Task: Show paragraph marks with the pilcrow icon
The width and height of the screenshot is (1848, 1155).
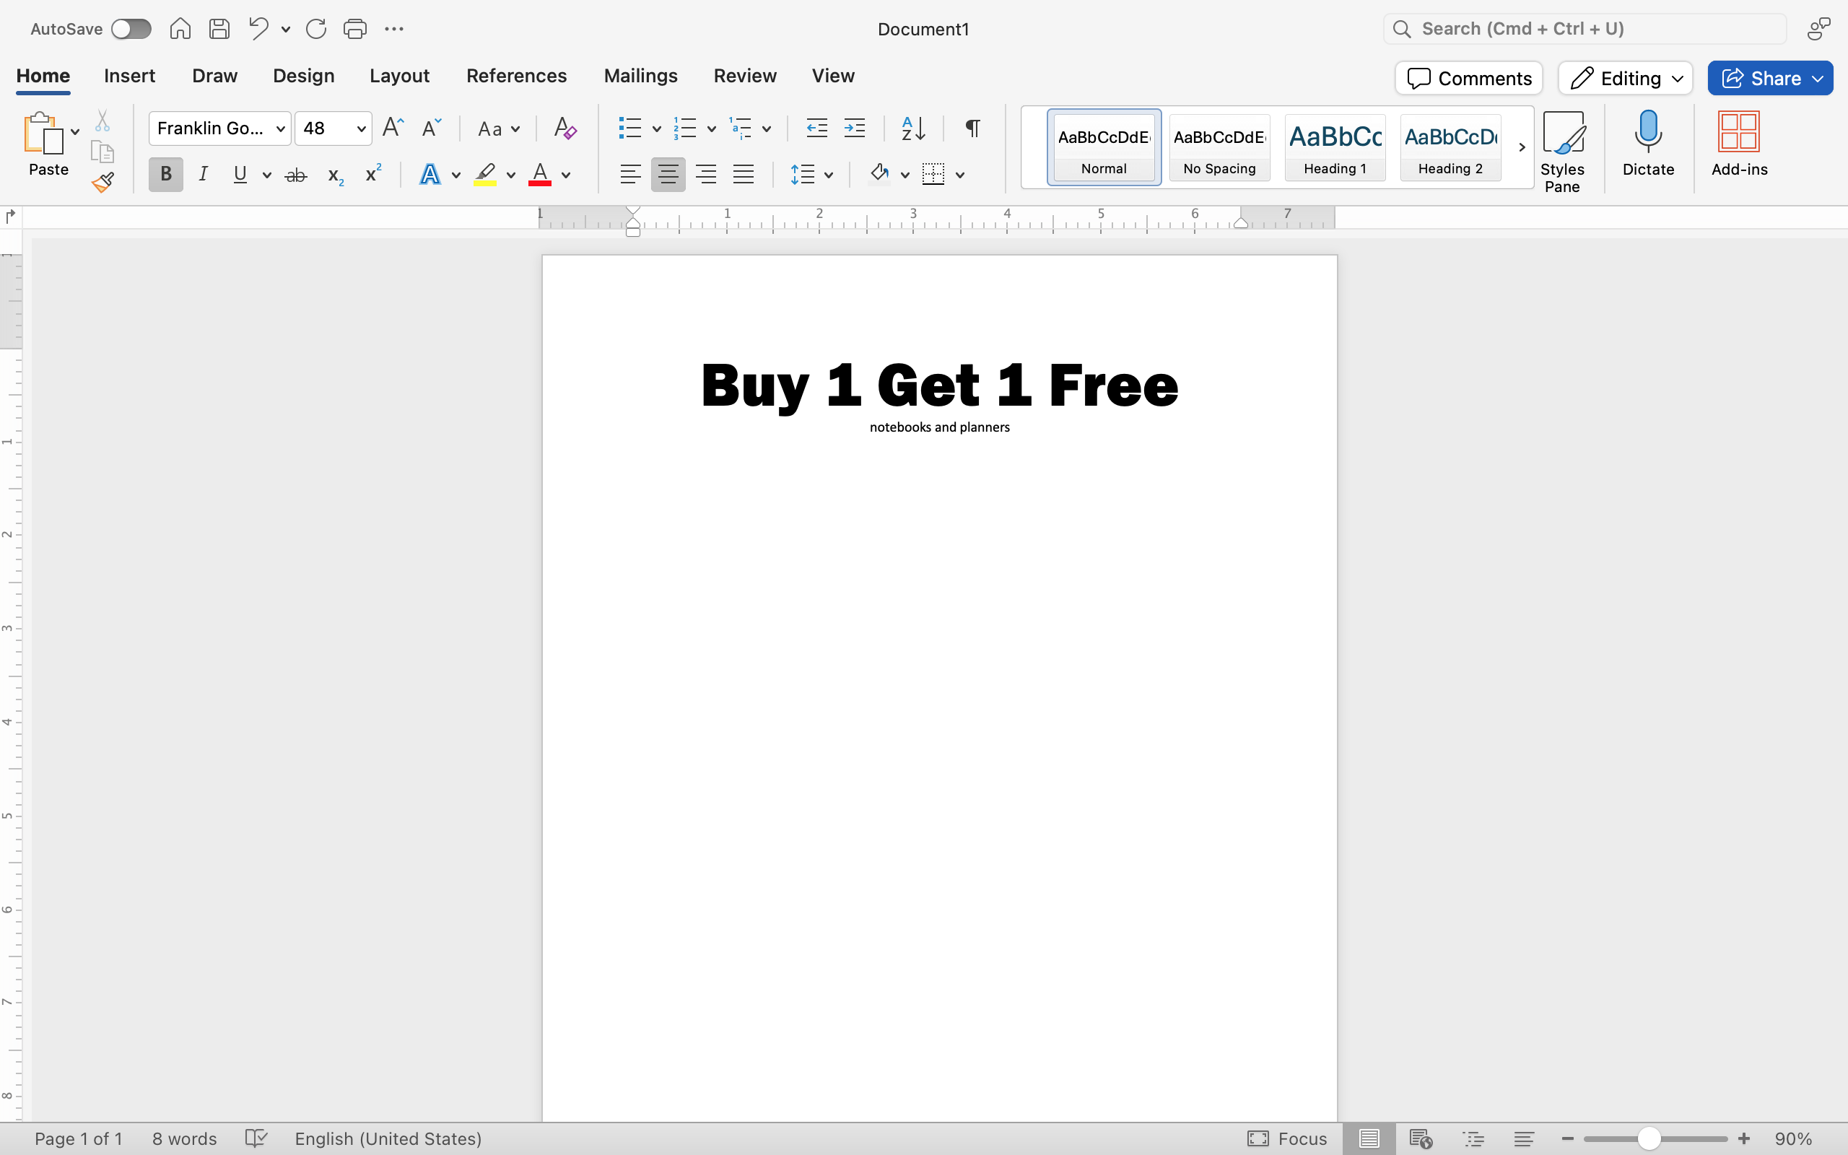Action: click(x=972, y=128)
